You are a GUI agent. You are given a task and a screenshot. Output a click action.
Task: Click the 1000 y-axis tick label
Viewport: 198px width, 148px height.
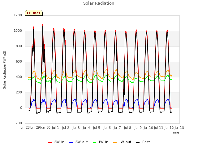(x=18, y=31)
